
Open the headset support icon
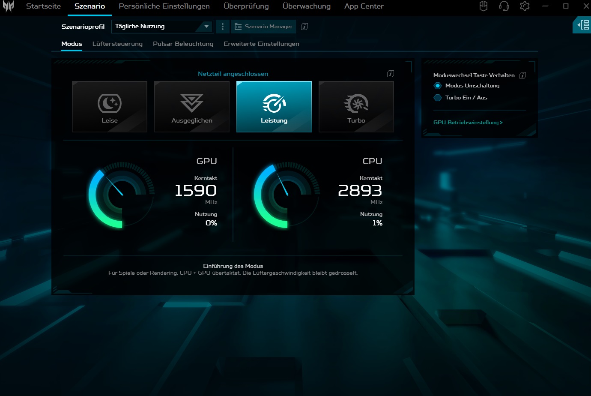coord(504,6)
